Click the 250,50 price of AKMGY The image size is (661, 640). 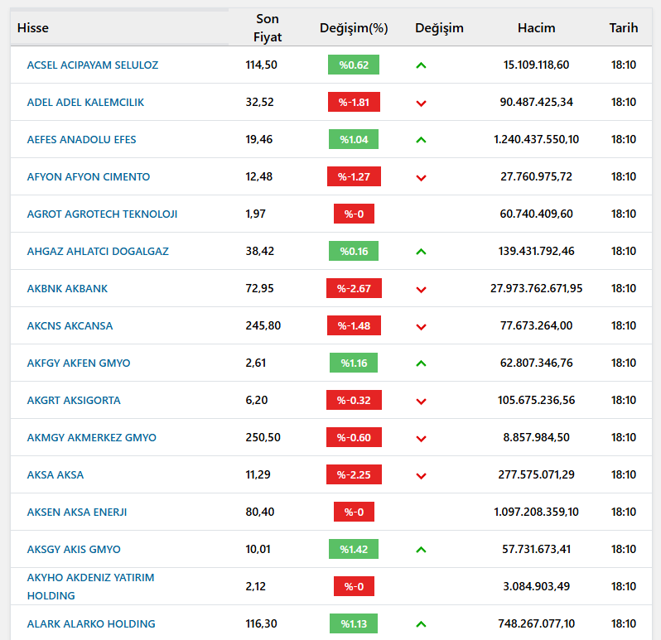tap(263, 437)
